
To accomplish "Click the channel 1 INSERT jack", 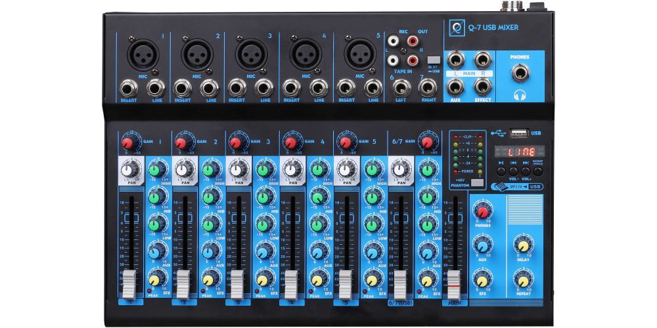I will [129, 89].
